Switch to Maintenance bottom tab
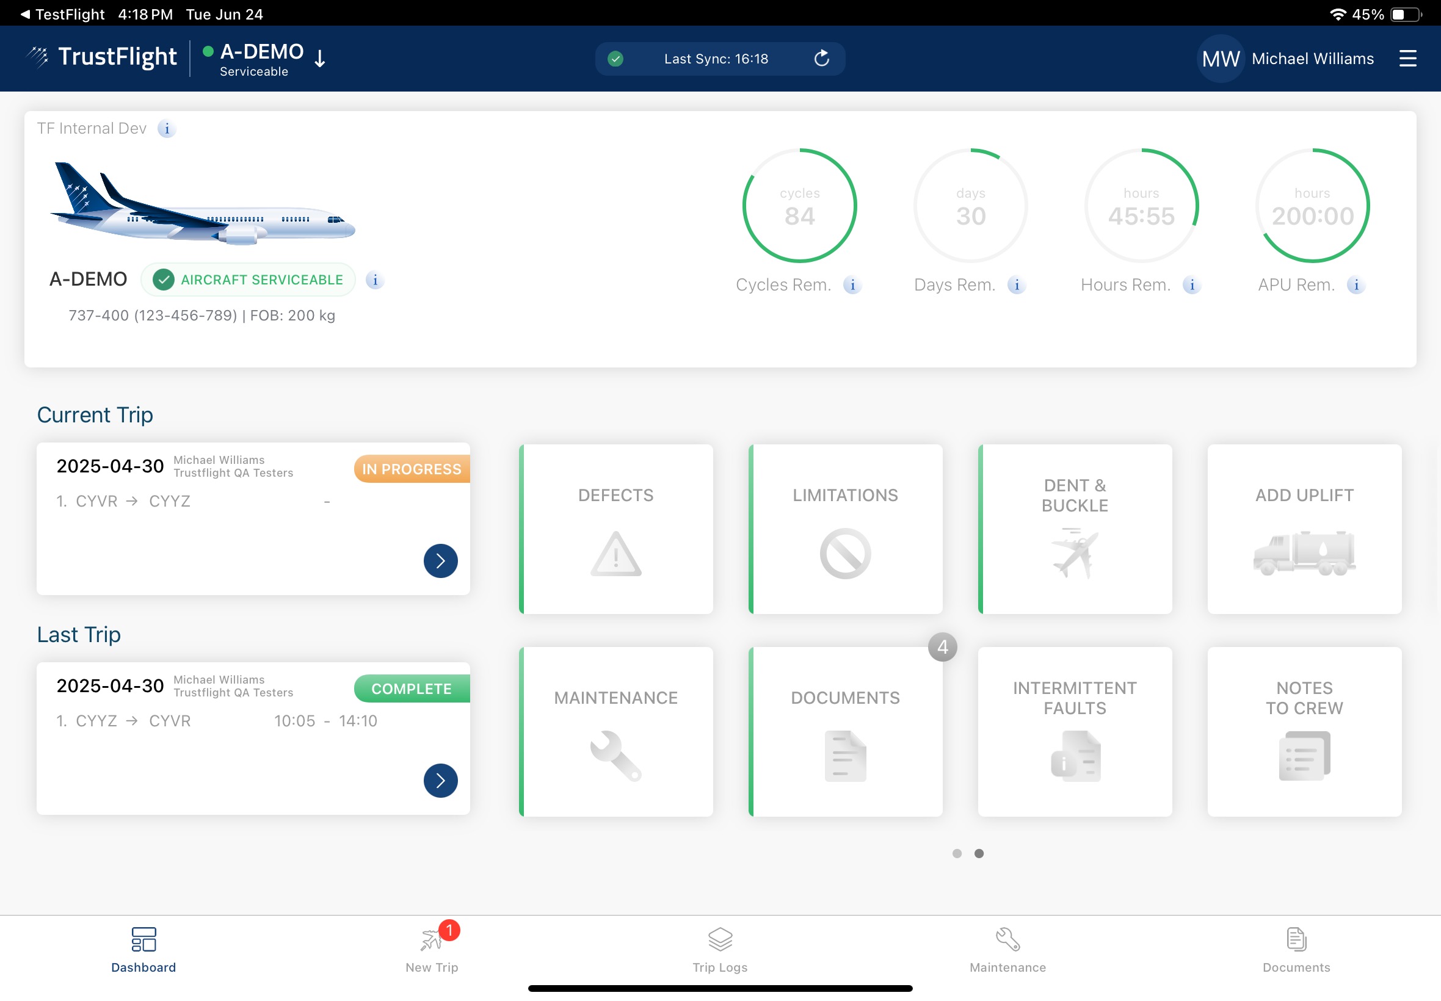This screenshot has width=1441, height=1001. [x=1007, y=950]
